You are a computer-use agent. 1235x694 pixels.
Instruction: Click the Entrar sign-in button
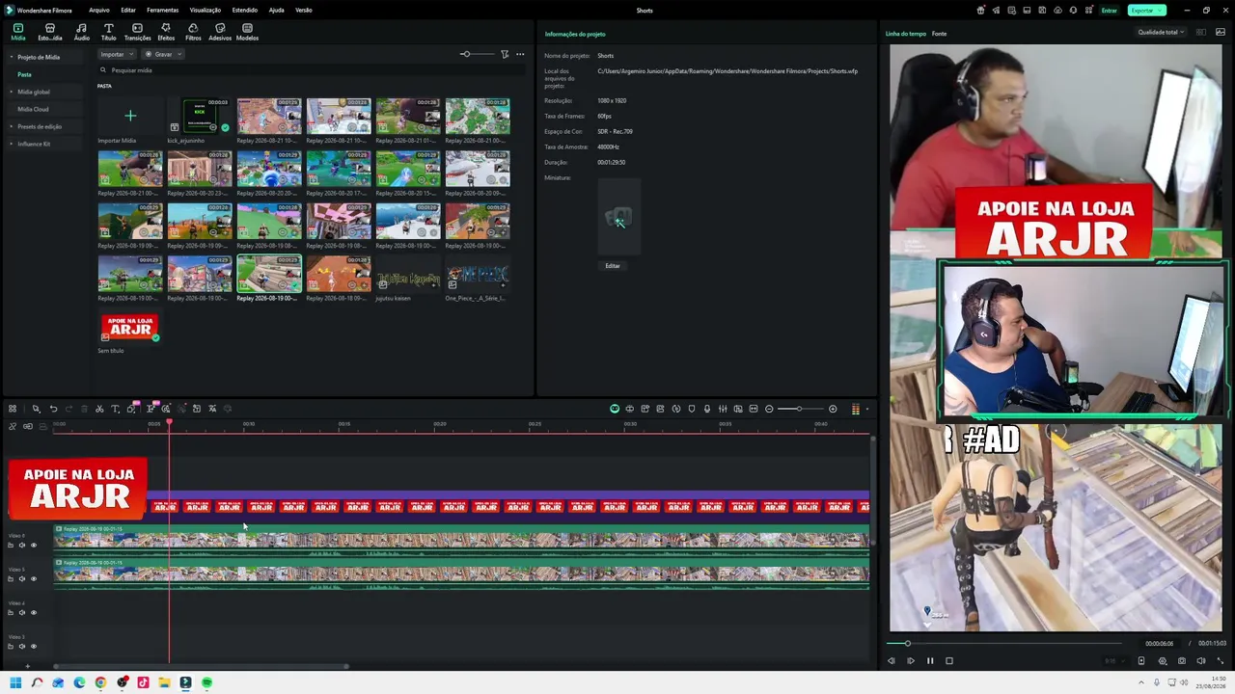[x=1110, y=11]
